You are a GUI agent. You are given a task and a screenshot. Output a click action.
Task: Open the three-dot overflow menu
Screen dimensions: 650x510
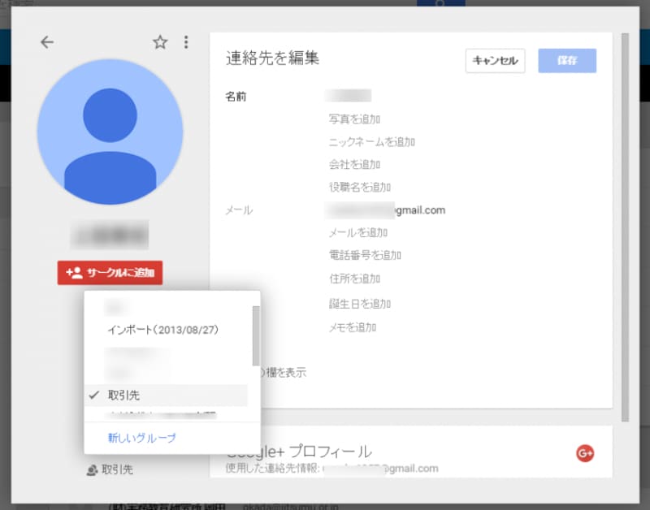pyautogui.click(x=187, y=42)
